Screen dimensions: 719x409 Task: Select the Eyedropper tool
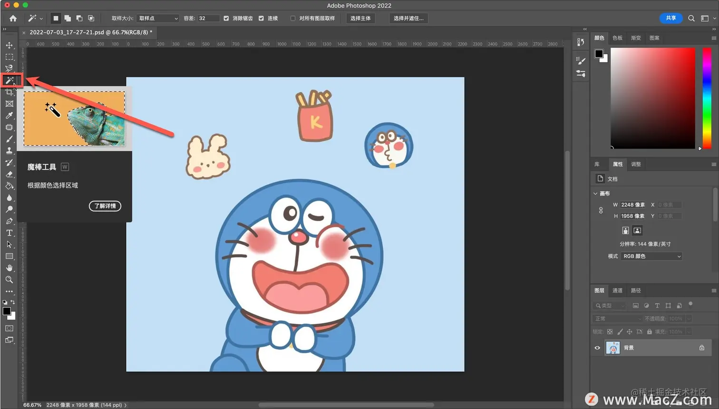9,116
